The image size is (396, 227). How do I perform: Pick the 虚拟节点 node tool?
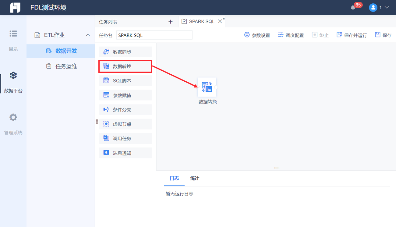(125, 124)
